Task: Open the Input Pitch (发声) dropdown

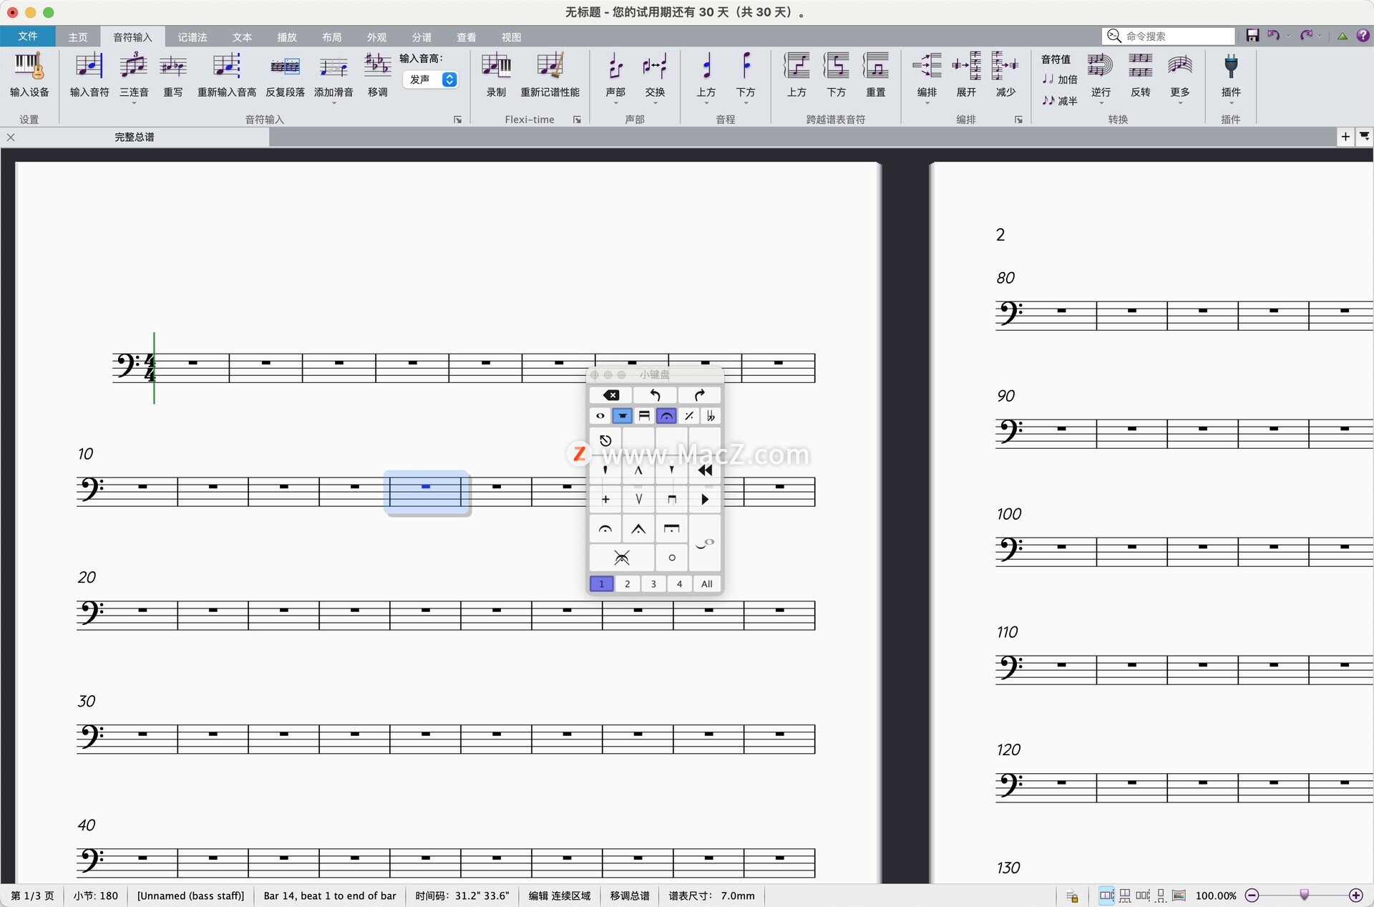Action: (x=431, y=79)
